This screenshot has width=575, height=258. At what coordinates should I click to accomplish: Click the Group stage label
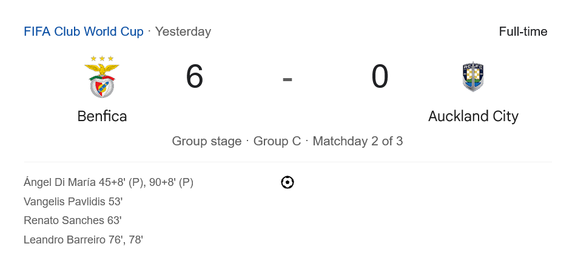[207, 142]
